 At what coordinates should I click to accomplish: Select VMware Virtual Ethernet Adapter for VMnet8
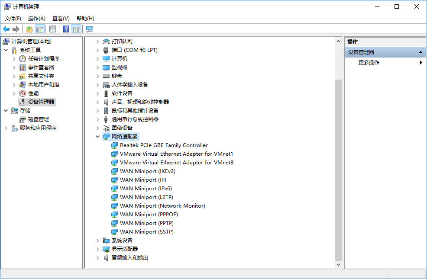point(176,163)
